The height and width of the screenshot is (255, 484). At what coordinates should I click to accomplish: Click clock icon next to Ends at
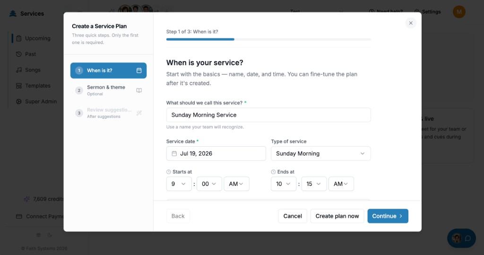pyautogui.click(x=273, y=172)
